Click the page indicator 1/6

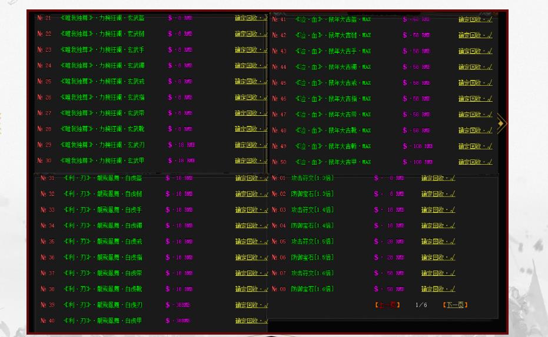(x=421, y=305)
